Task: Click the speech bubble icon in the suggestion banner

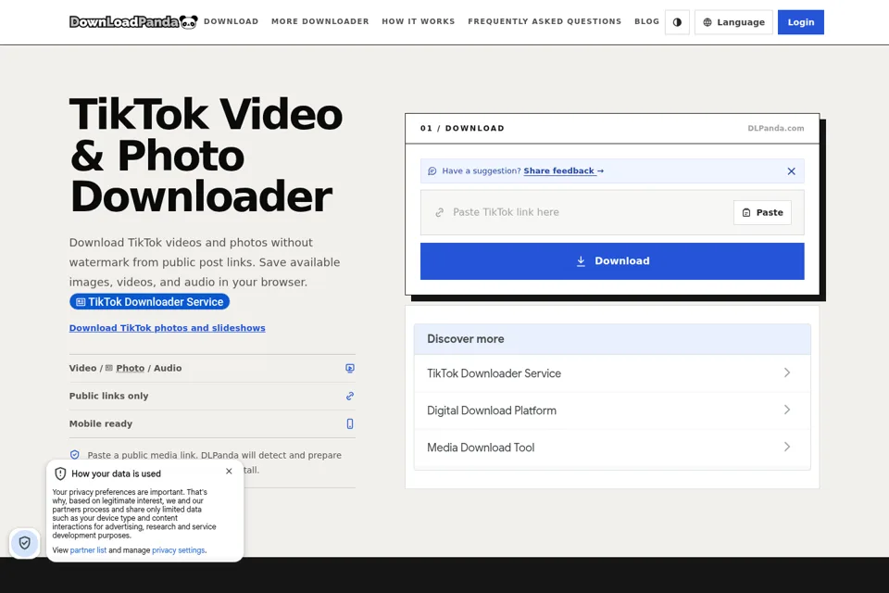Action: 432,170
